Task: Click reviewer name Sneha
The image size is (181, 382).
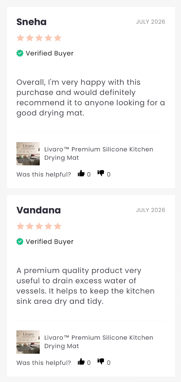Action: (x=31, y=22)
